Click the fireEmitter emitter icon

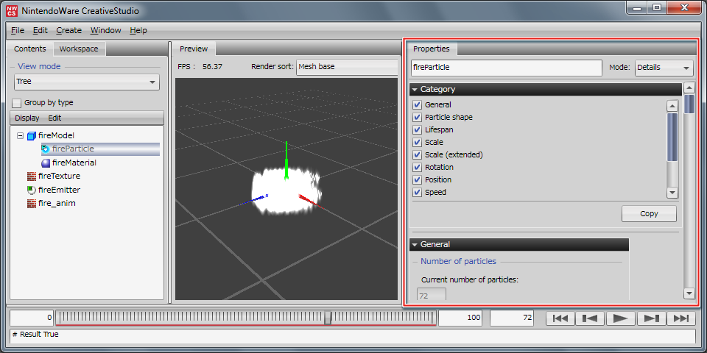pos(31,190)
